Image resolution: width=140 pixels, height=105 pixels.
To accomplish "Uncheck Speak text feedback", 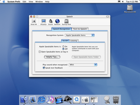I will tap(44, 68).
